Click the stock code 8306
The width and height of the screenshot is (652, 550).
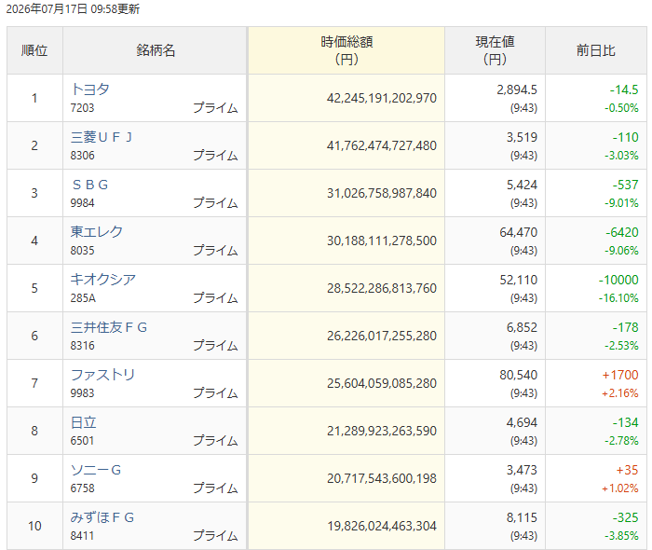(x=82, y=155)
